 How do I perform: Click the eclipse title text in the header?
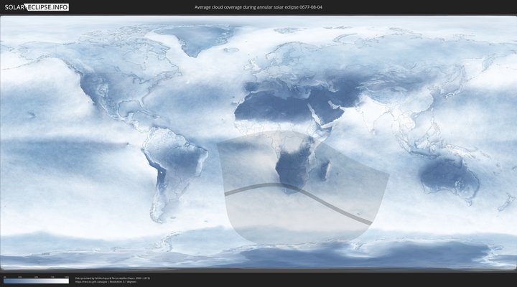tap(258, 6)
